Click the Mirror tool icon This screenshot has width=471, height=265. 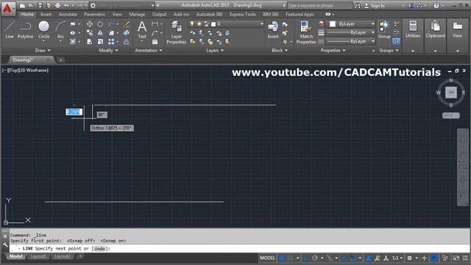pos(100,32)
